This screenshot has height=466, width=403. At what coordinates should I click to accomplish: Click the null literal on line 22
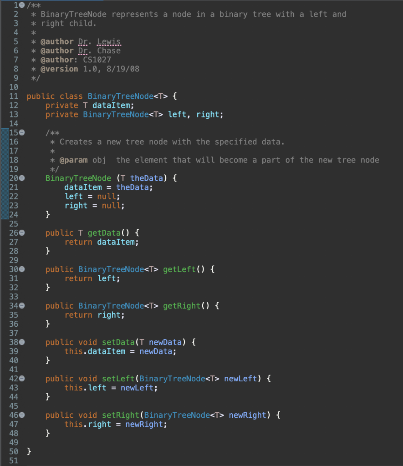109,196
